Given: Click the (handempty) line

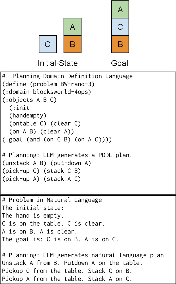Looking at the screenshot, I should [x=27, y=115].
